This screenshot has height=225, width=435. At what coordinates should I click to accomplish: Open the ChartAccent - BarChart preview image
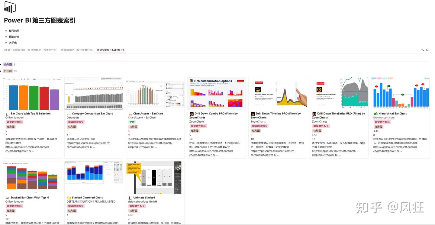pyautogui.click(x=155, y=94)
